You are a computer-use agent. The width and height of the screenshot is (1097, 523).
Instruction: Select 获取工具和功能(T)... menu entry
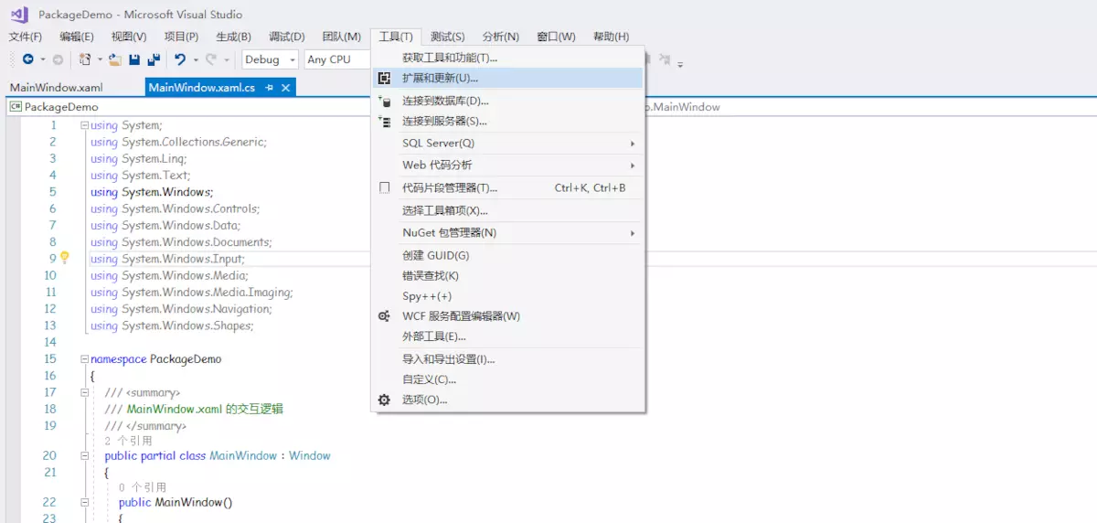[x=507, y=58]
